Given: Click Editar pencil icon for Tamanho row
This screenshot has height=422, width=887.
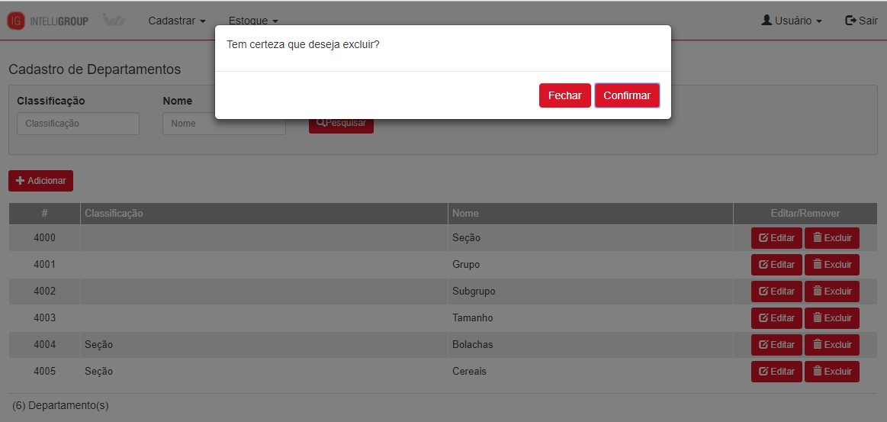Looking at the screenshot, I should [x=763, y=318].
